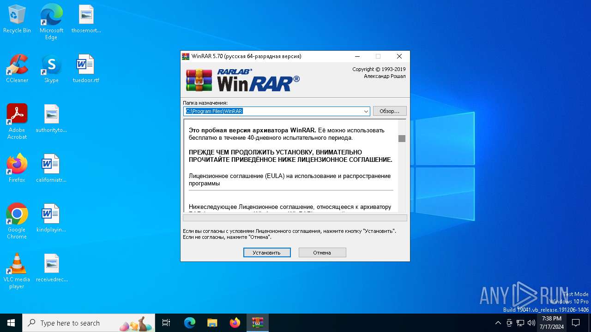Click the 'ПРЕЖДЕ ЧЕМ ПРОДОЛЖИТЬ УСТАНОВКУ' paragraph
This screenshot has height=332, width=591.
[290, 156]
